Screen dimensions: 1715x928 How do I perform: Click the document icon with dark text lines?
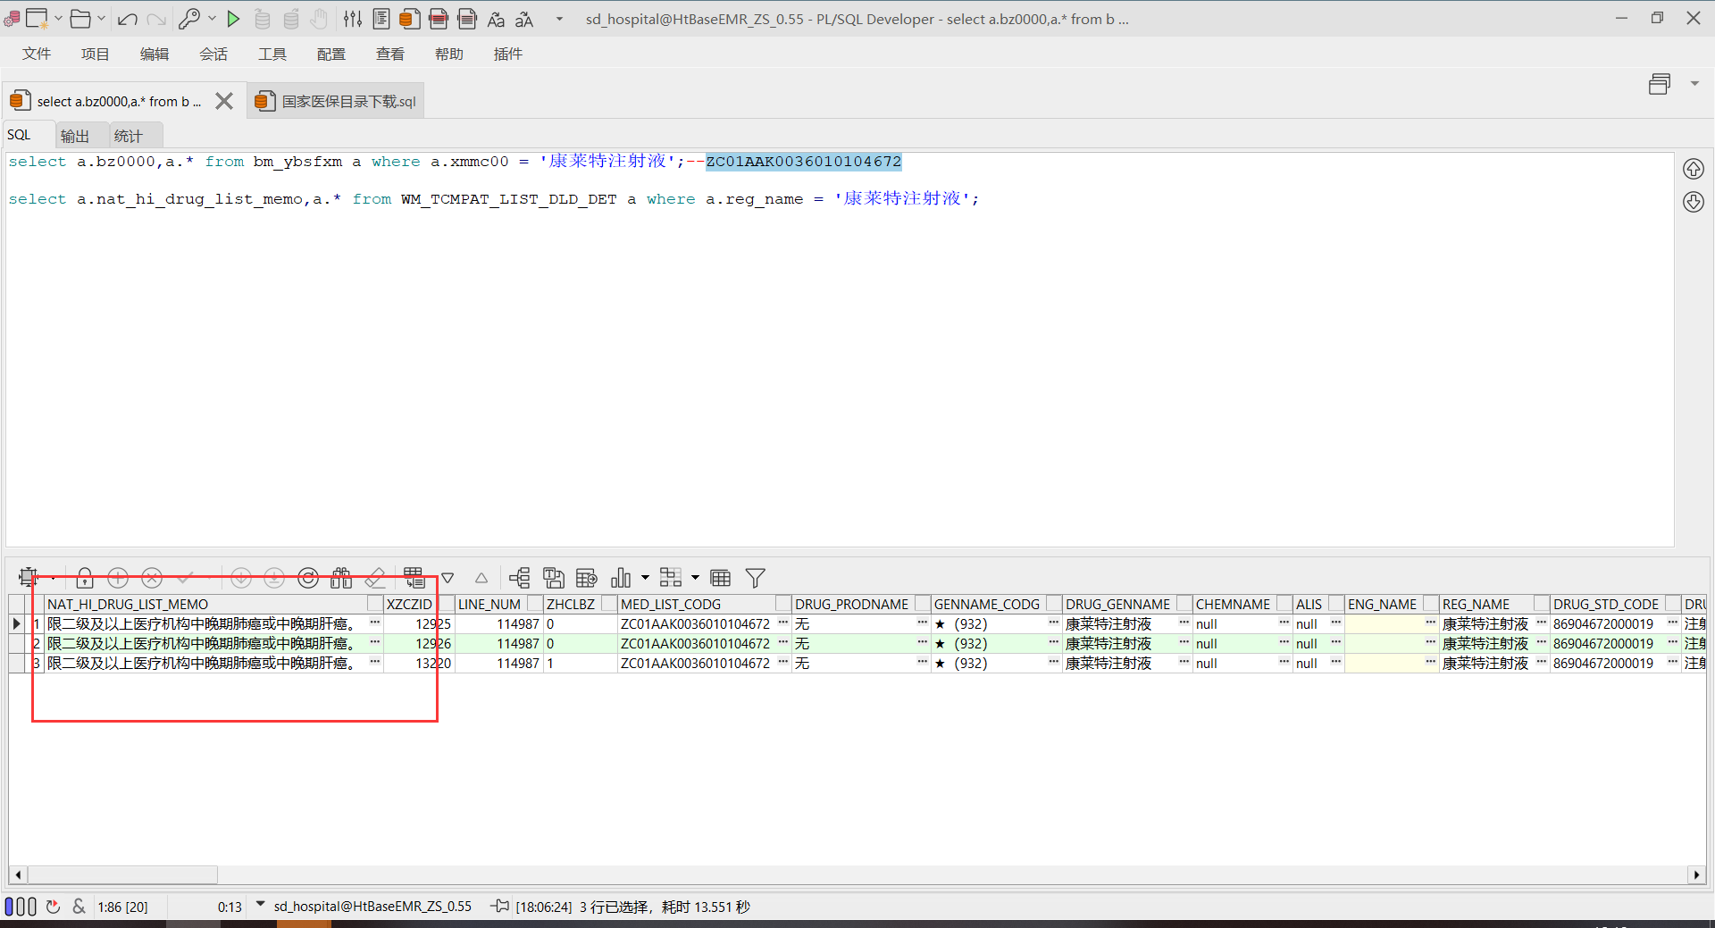467,19
